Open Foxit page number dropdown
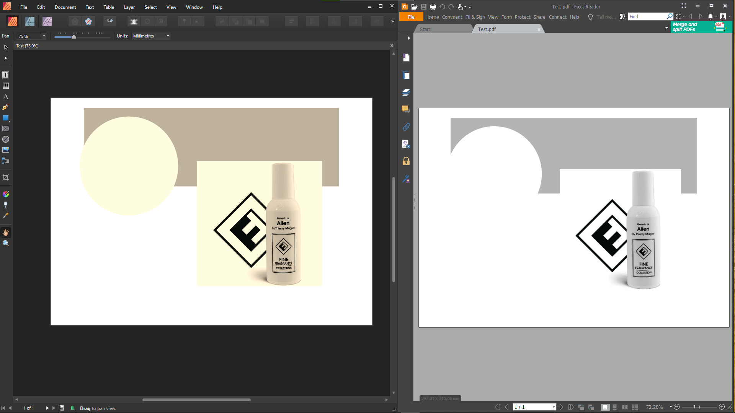 pyautogui.click(x=554, y=407)
